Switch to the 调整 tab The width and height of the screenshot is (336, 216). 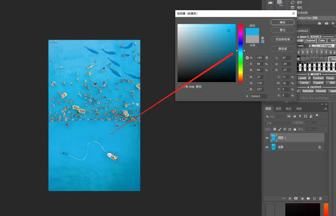click(x=299, y=108)
